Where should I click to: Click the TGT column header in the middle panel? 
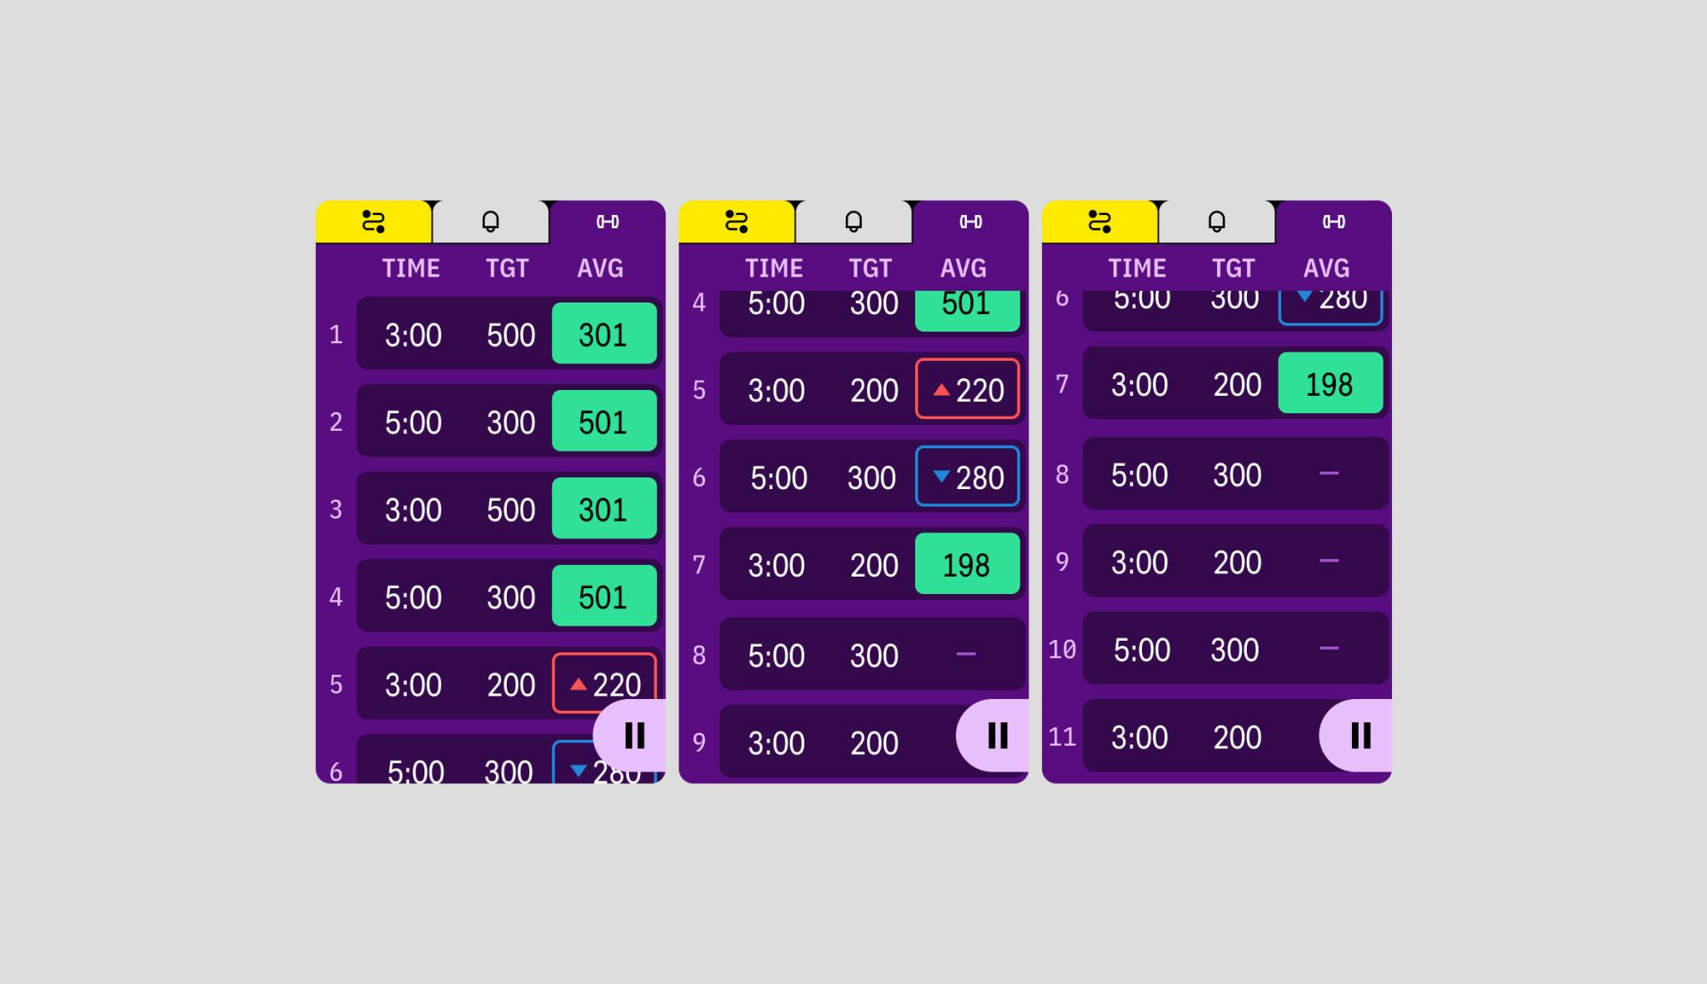click(x=870, y=268)
